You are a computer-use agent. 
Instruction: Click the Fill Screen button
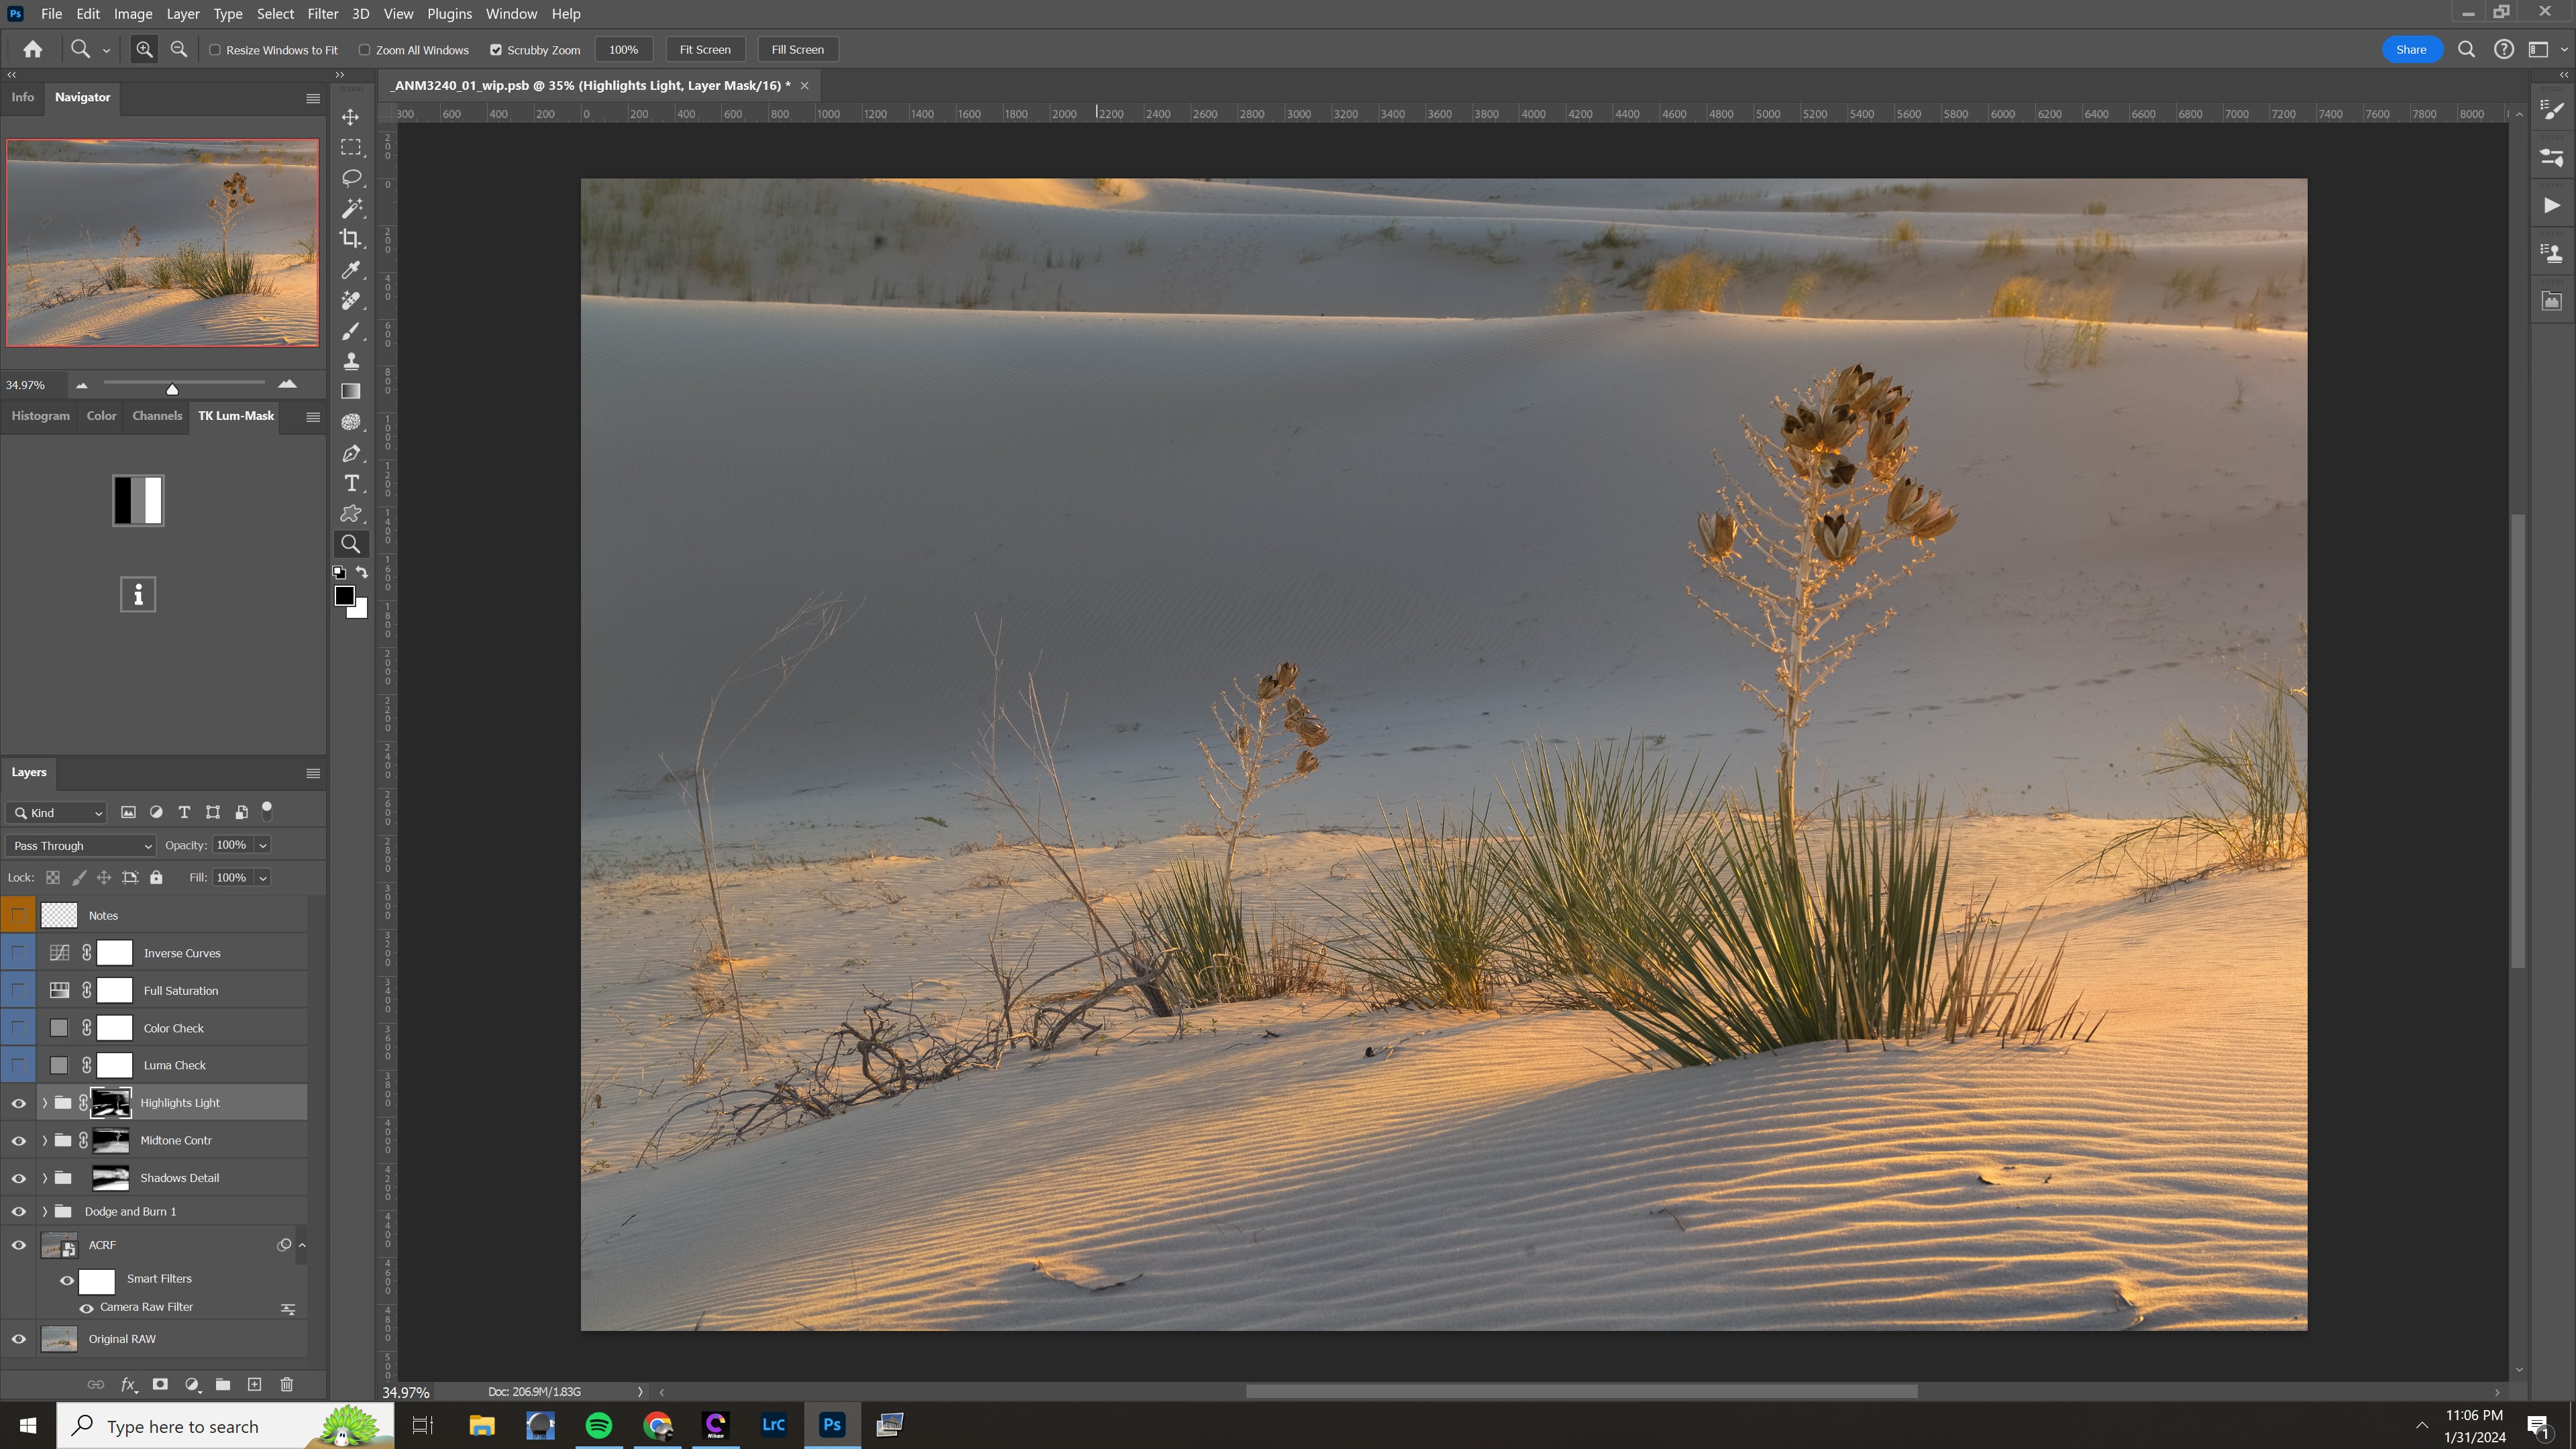[x=797, y=49]
